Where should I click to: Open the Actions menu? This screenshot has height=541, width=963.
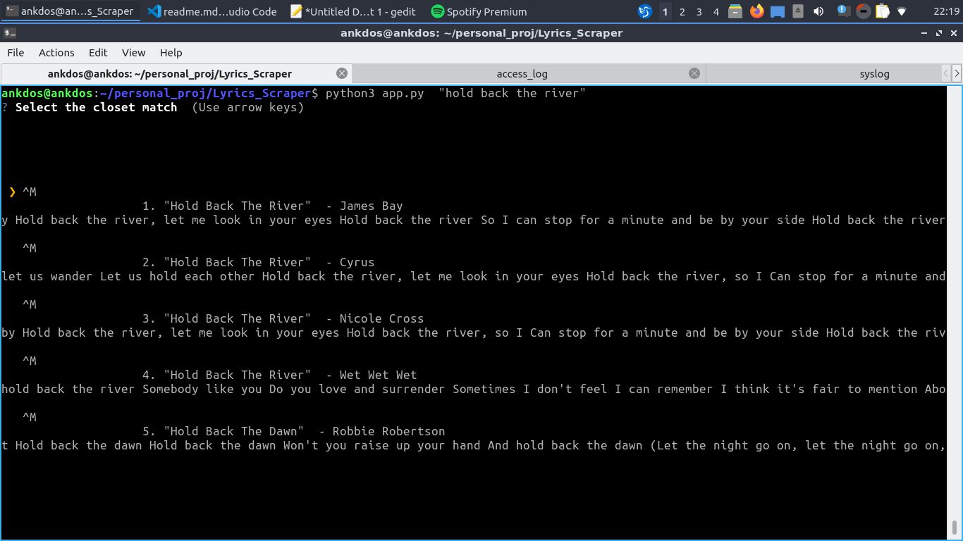click(56, 53)
